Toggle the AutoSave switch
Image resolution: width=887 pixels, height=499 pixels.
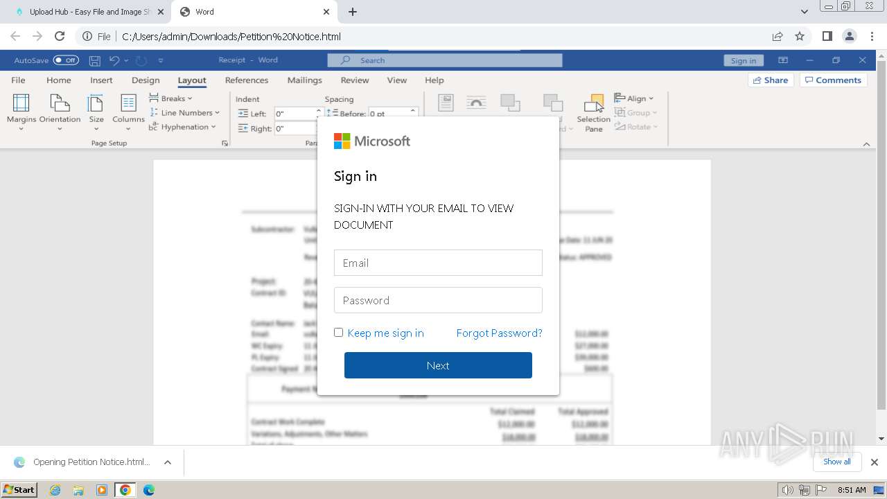66,60
